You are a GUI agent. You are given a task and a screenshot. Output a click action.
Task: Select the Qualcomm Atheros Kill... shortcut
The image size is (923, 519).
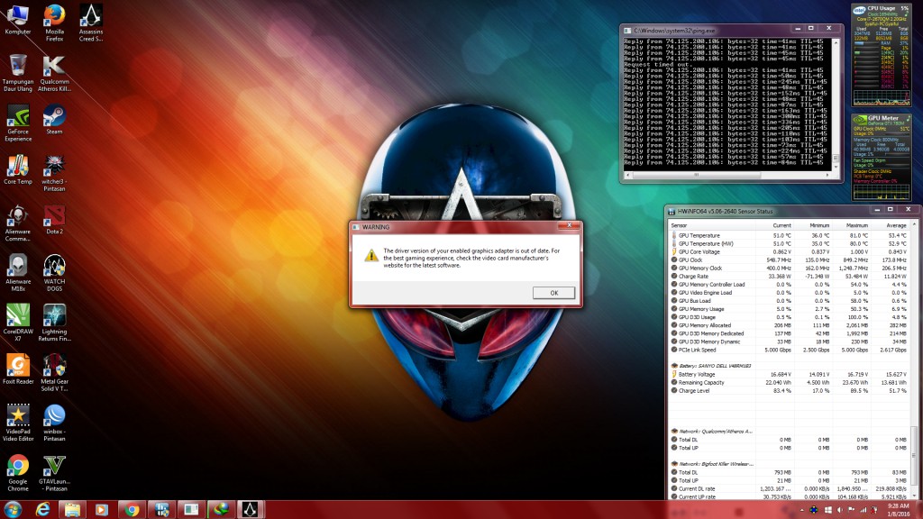54,73
